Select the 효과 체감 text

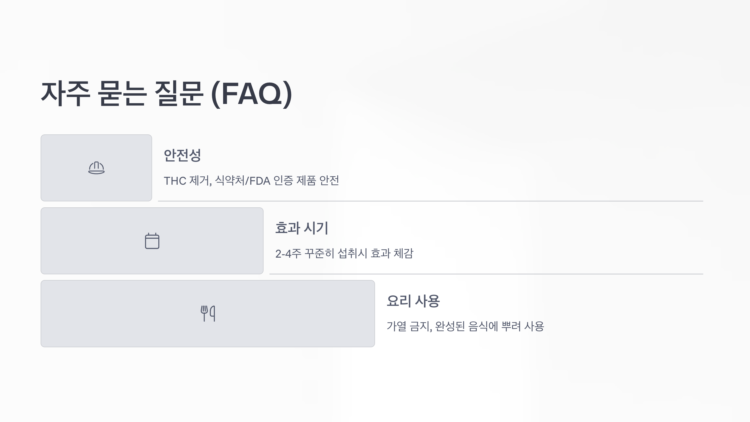click(392, 253)
